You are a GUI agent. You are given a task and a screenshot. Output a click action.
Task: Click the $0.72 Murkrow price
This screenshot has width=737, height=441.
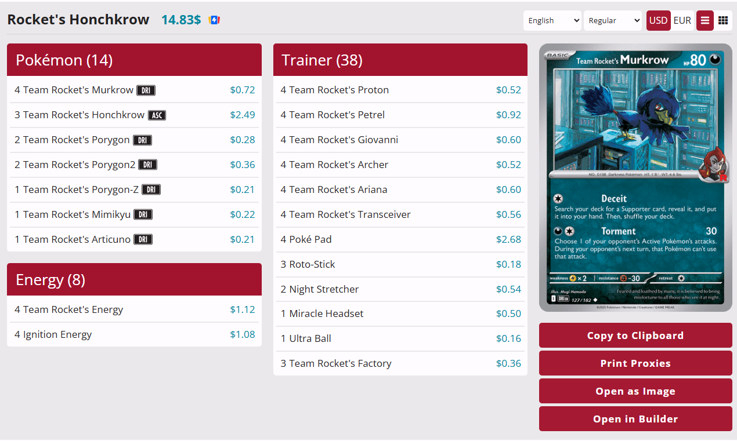coord(243,90)
